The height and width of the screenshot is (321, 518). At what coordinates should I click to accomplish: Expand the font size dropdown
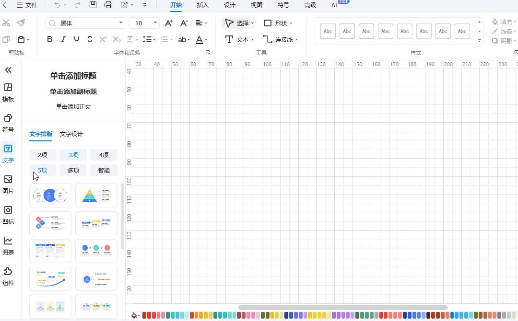[155, 23]
